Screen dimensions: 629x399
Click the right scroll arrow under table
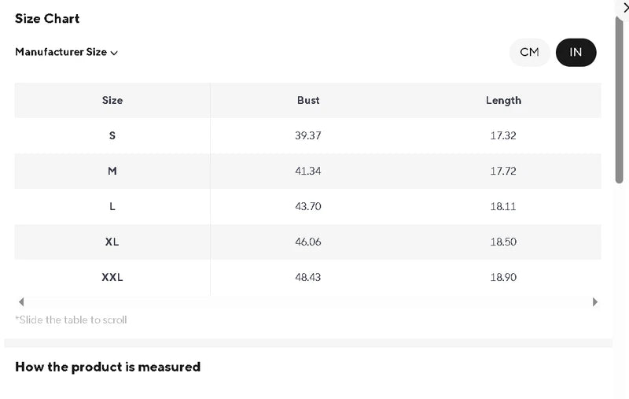[x=595, y=302]
